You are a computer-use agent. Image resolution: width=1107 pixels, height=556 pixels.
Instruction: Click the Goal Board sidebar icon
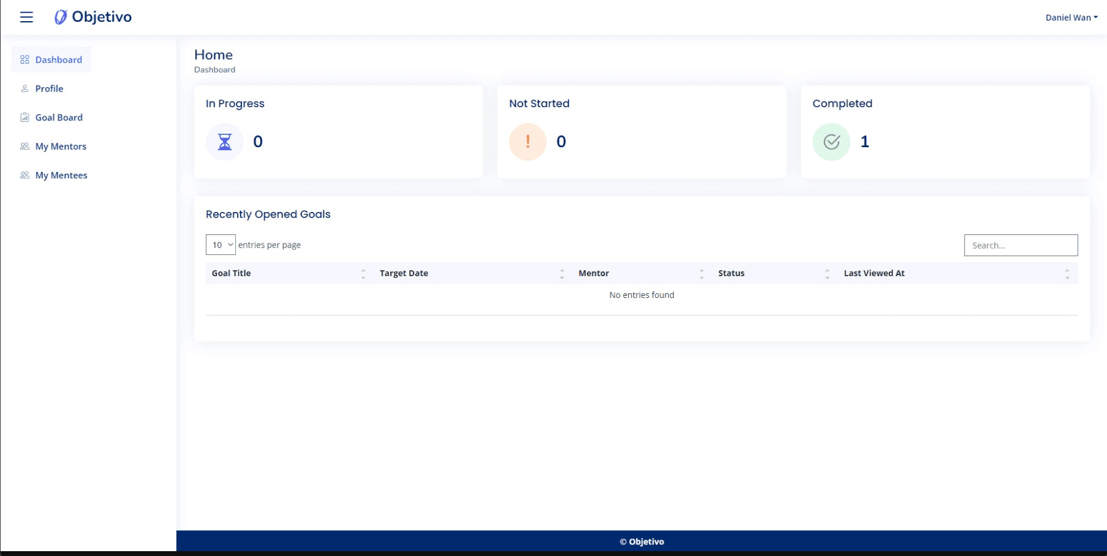click(25, 117)
